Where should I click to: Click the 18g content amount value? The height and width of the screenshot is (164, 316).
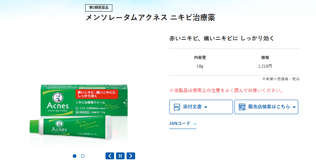tap(200, 66)
